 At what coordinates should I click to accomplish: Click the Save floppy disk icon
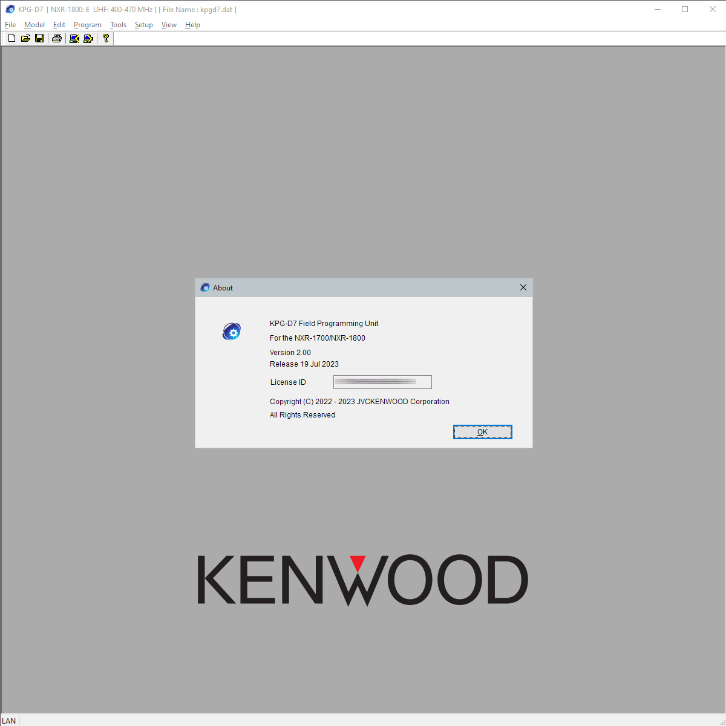(x=39, y=38)
